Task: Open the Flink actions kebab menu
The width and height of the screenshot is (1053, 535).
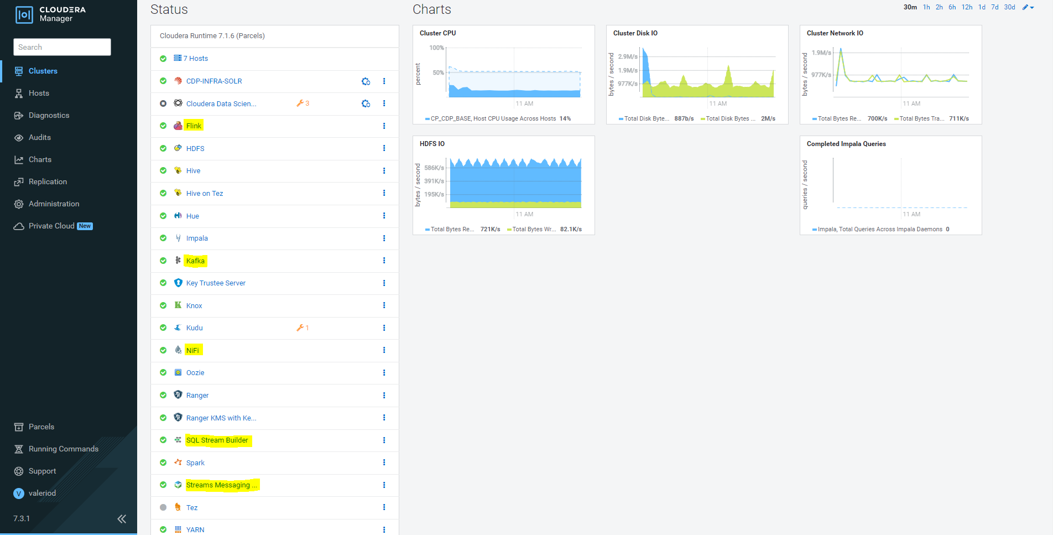Action: tap(384, 126)
